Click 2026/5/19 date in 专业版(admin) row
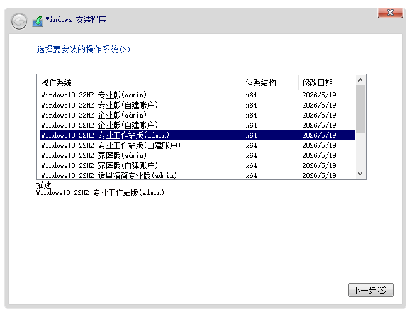 (x=319, y=95)
